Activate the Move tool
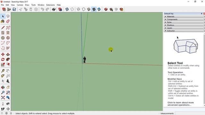 click(x=3, y=54)
